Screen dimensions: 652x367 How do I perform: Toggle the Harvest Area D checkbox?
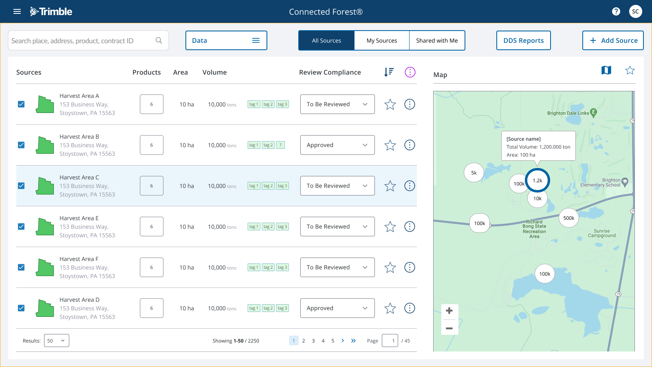(x=21, y=308)
